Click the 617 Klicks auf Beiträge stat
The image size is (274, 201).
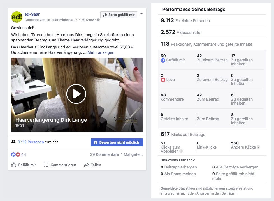183,134
